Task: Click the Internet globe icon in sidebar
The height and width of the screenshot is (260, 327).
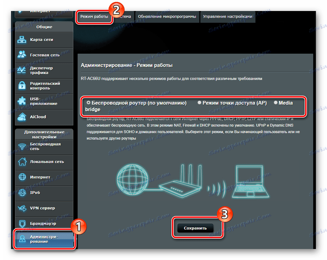Action: (22, 177)
